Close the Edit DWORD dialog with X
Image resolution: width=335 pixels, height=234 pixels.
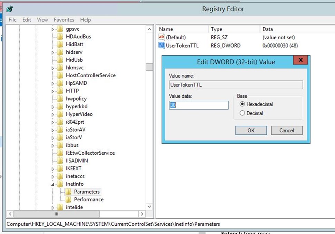pos(300,60)
